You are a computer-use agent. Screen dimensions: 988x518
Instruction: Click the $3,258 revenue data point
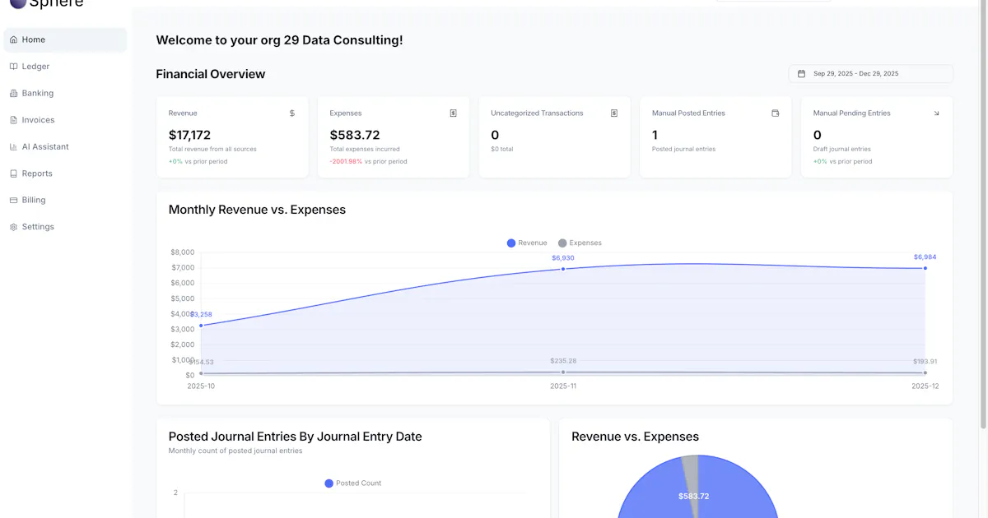tap(201, 326)
